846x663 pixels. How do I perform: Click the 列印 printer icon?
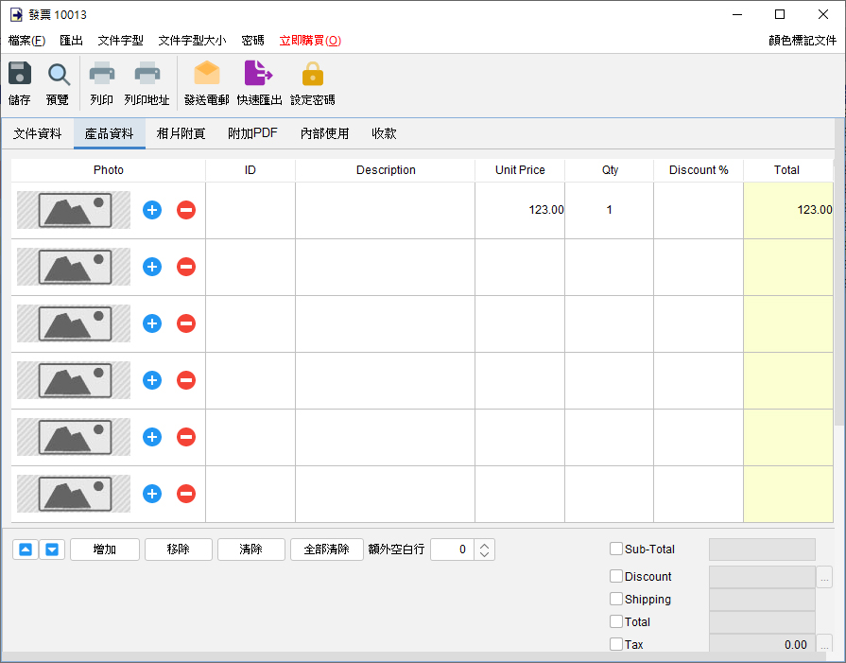pos(101,73)
